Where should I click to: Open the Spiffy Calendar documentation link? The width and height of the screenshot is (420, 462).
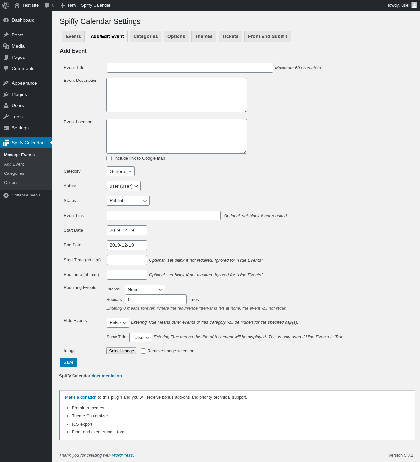click(107, 376)
